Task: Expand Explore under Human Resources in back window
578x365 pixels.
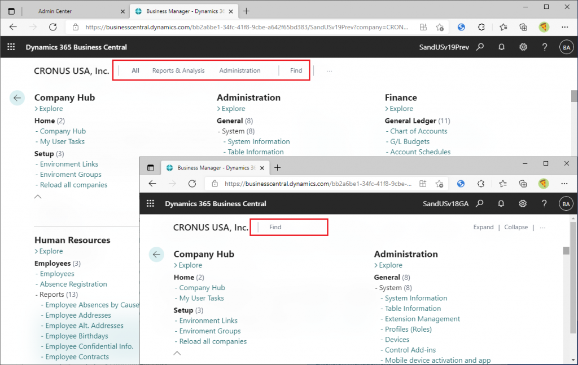Action: 49,251
